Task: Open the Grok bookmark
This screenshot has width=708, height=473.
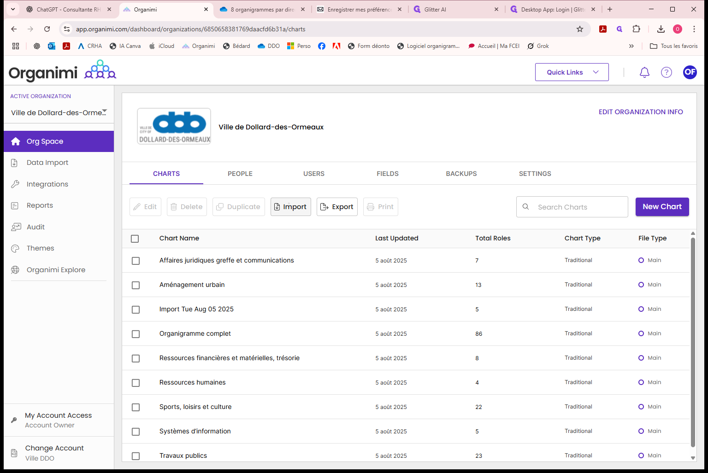Action: coord(538,46)
